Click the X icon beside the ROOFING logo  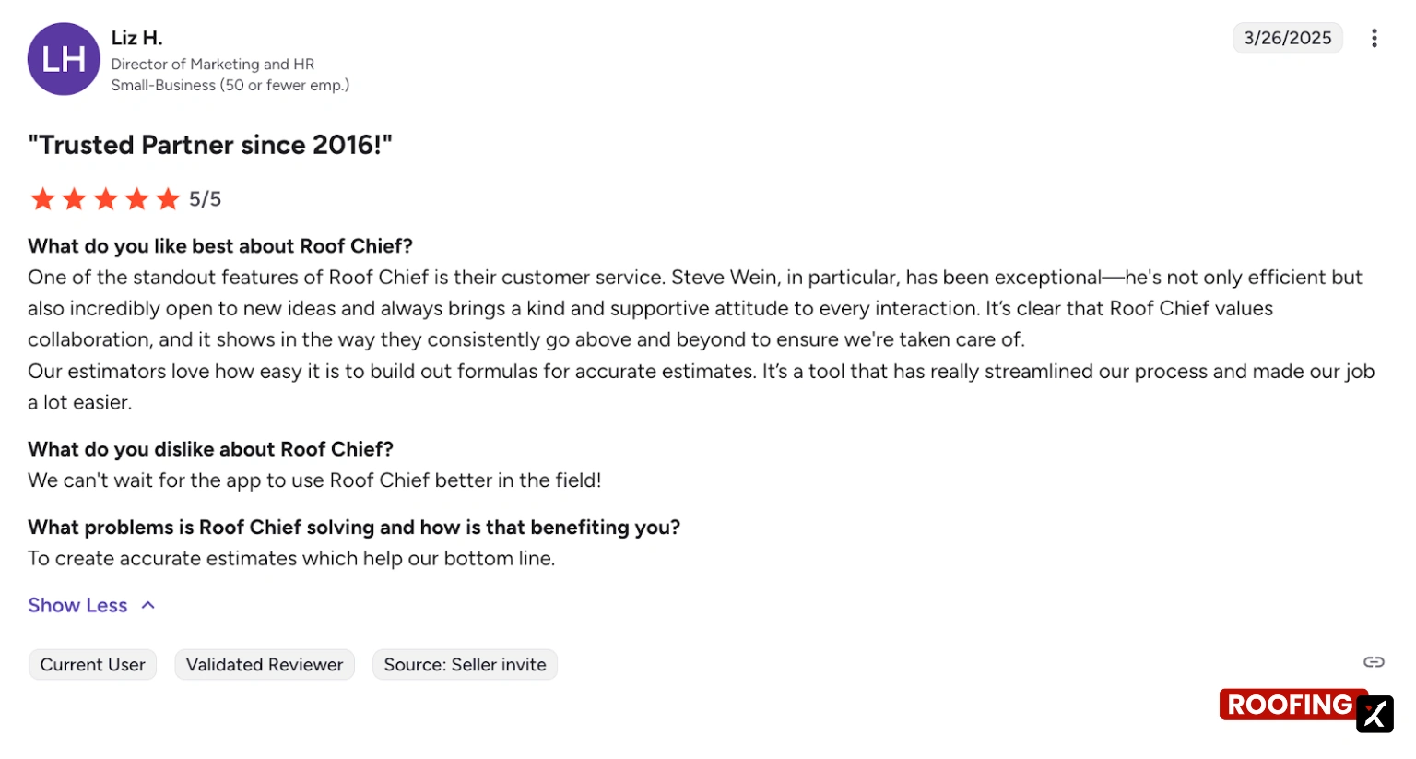[1375, 714]
